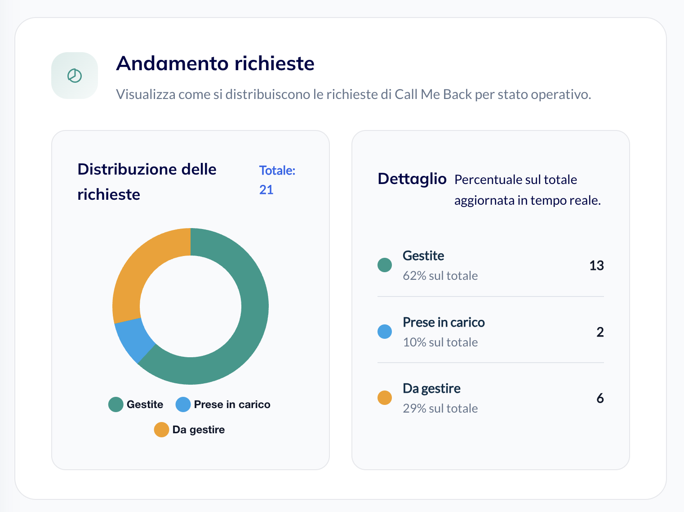Viewport: 684px width, 512px height.
Task: Click the orange dot in Dettaglio list
Action: coord(385,398)
